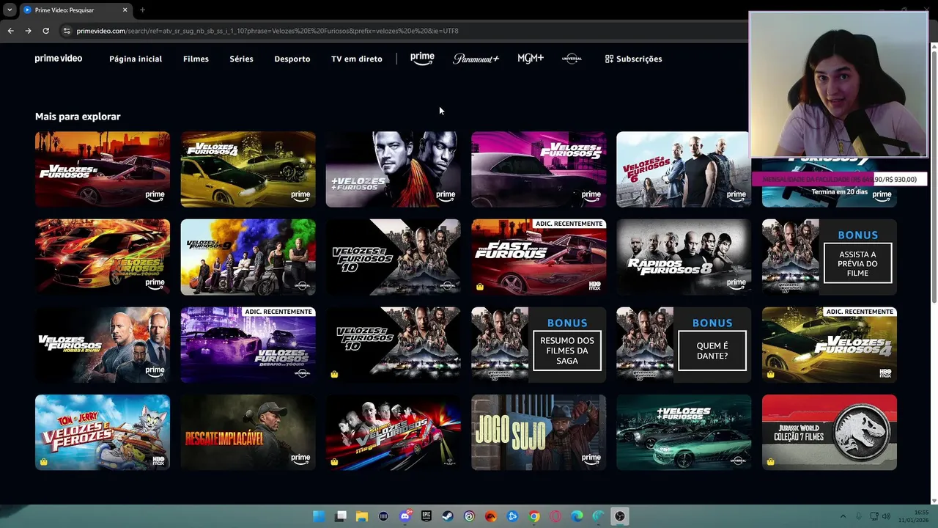Open Velozes e Furiosos 10 with shopping bag
938x528 pixels.
pos(394,345)
